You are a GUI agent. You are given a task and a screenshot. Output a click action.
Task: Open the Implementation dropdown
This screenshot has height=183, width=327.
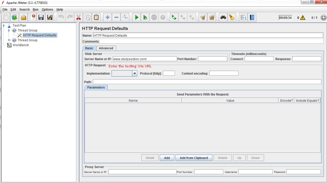click(134, 74)
